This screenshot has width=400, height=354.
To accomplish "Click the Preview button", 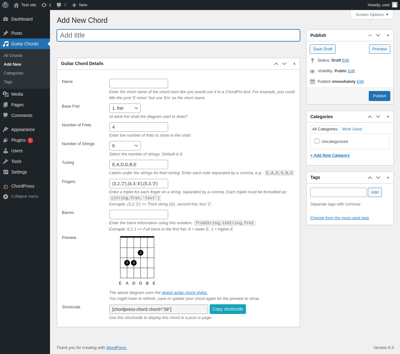I will tap(380, 49).
